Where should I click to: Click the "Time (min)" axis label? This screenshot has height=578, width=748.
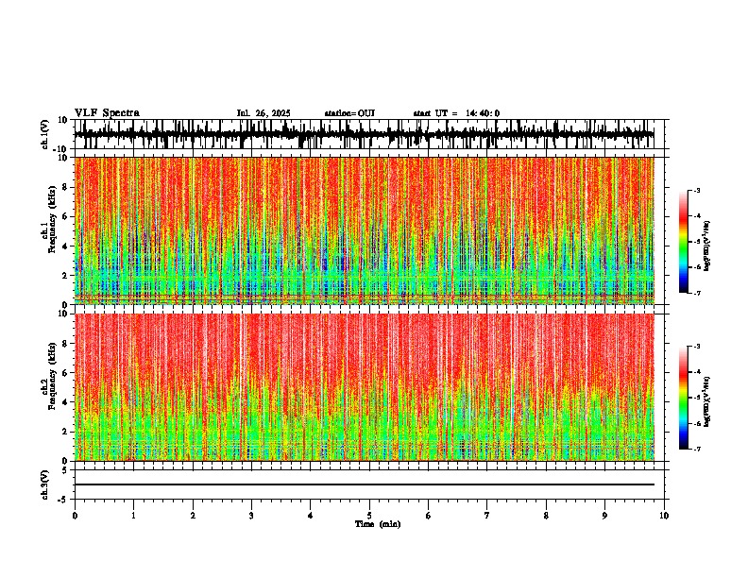click(x=378, y=524)
